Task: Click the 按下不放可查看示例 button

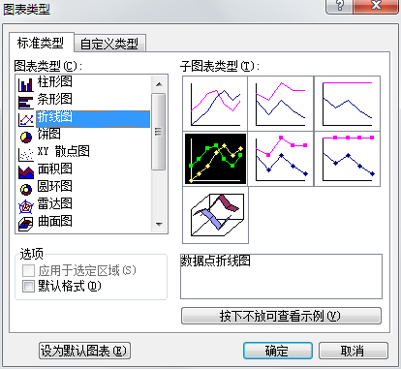Action: 281,316
